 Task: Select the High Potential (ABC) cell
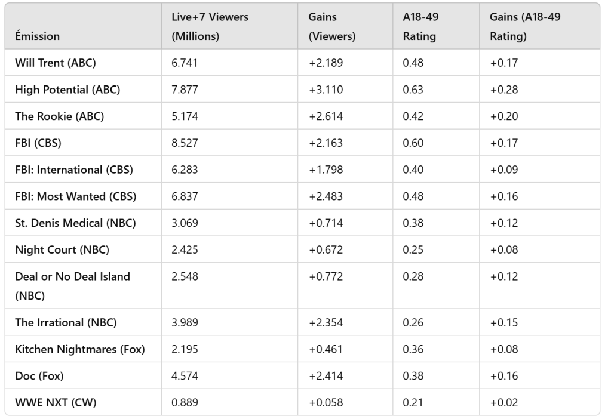pyautogui.click(x=67, y=90)
